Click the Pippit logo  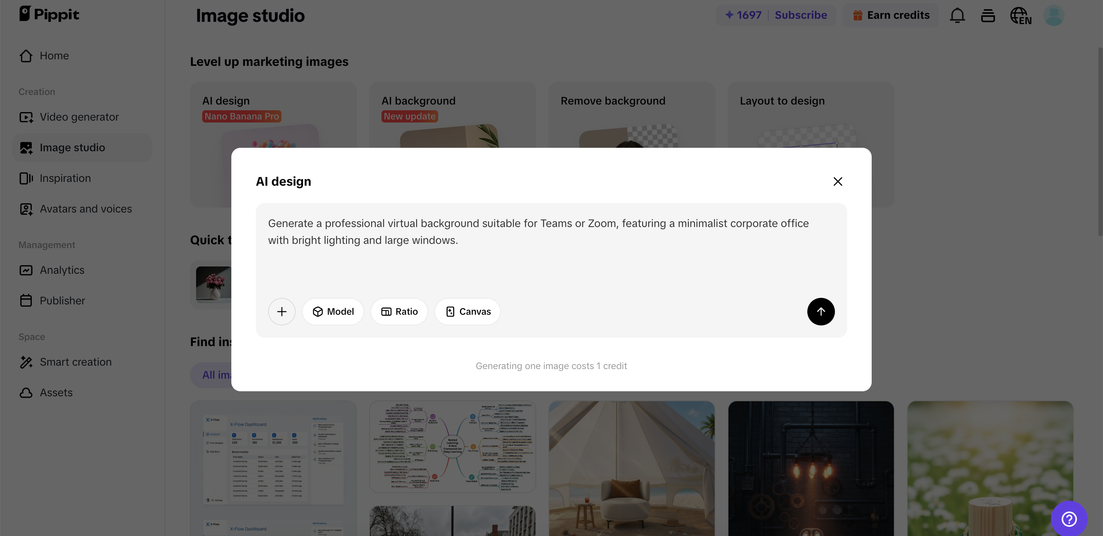pos(49,14)
